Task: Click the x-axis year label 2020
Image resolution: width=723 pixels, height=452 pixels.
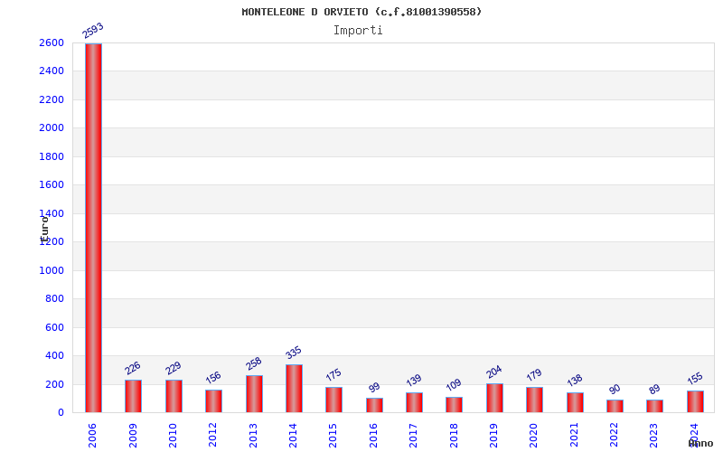Action: coord(534,436)
